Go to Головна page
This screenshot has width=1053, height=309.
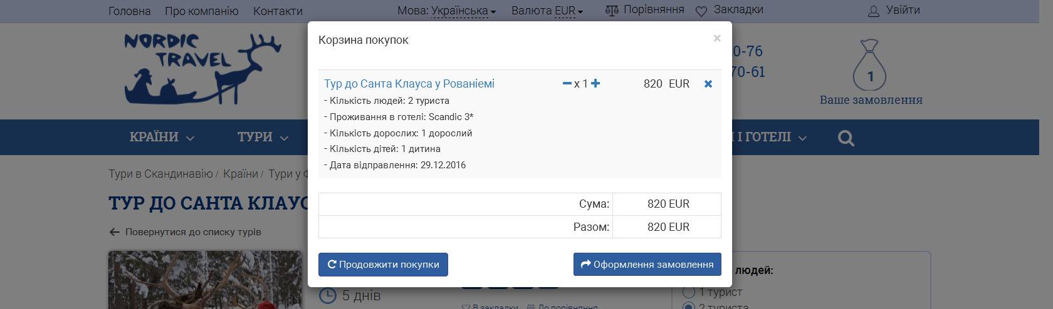pos(129,11)
